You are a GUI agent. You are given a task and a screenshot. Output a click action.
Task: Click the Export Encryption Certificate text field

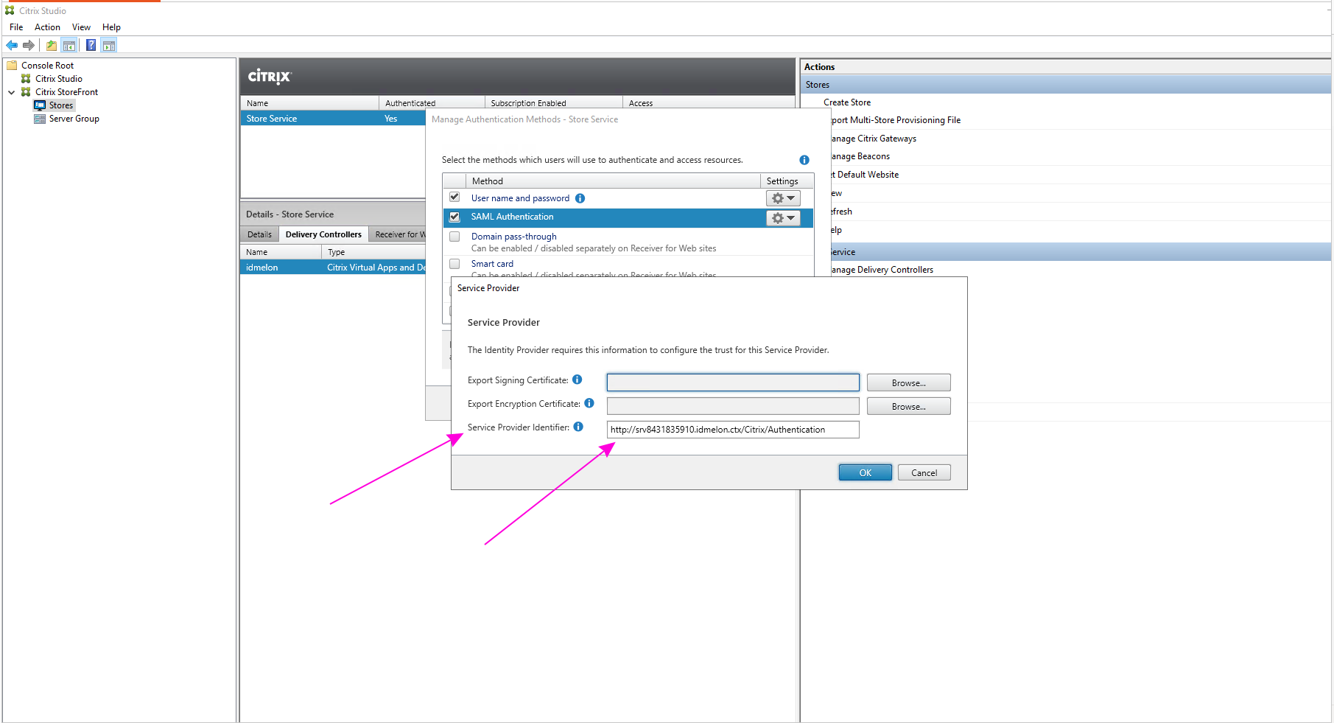[733, 406]
